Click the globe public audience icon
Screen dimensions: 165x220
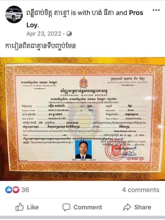tap(69, 34)
